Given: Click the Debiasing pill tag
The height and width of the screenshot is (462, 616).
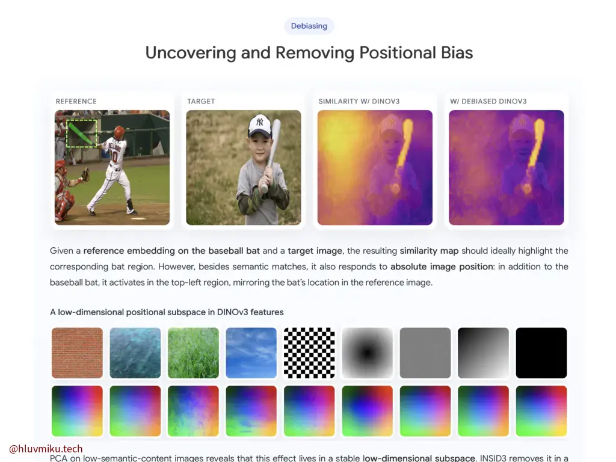Looking at the screenshot, I should [x=309, y=26].
